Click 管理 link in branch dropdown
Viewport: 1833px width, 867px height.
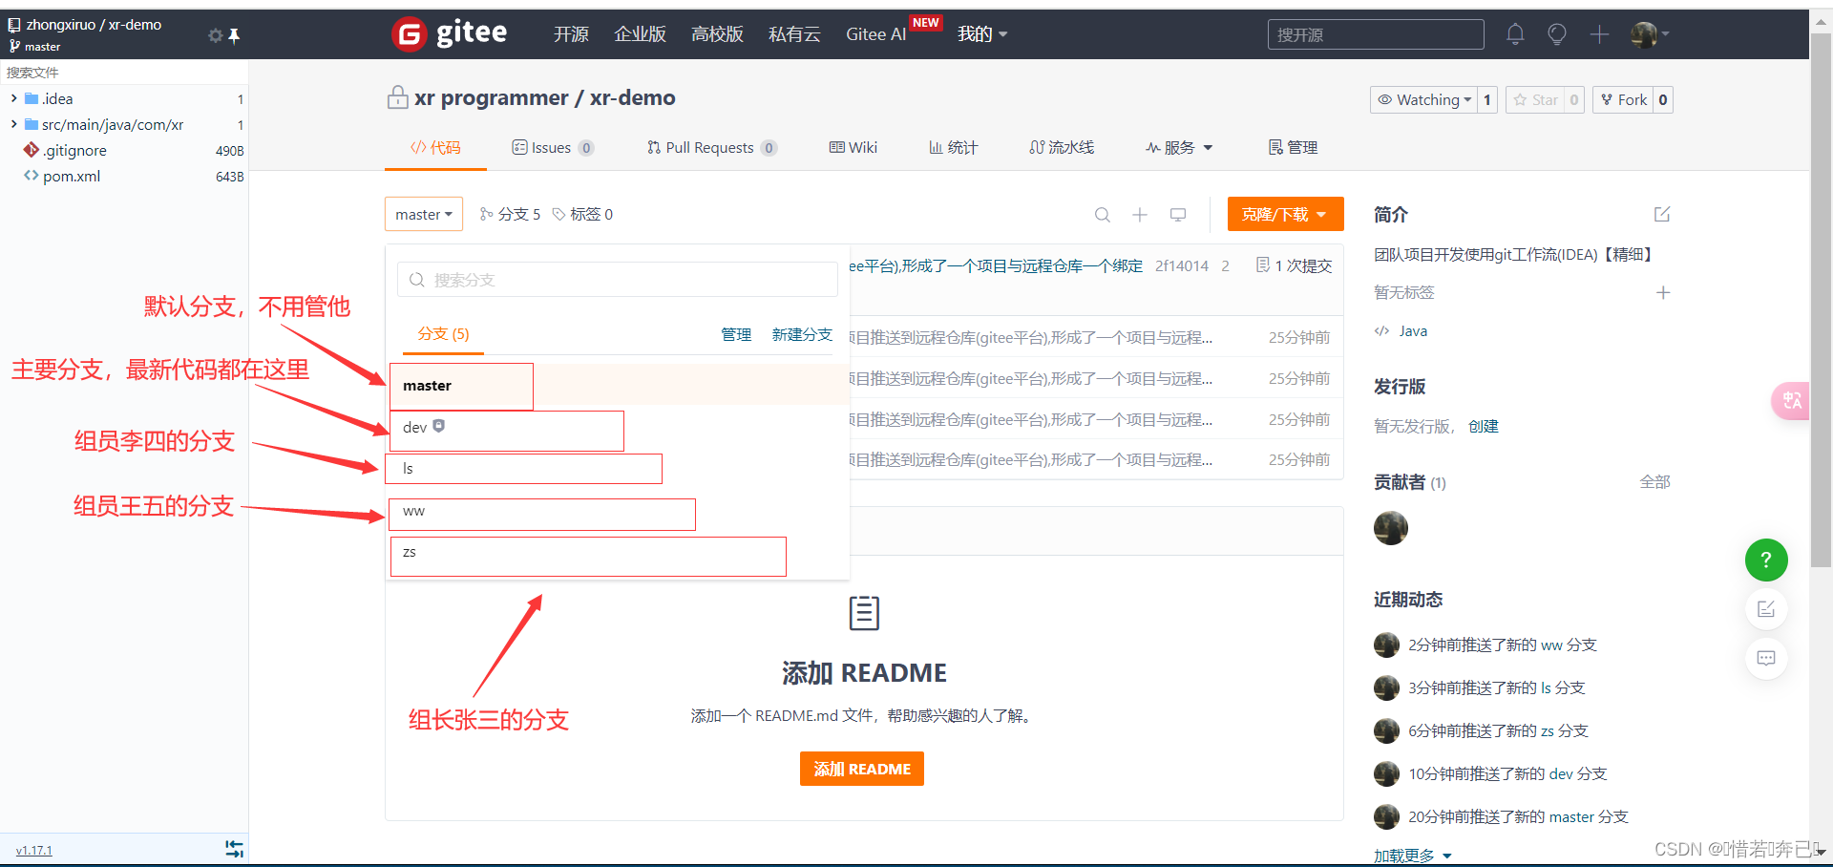click(736, 334)
